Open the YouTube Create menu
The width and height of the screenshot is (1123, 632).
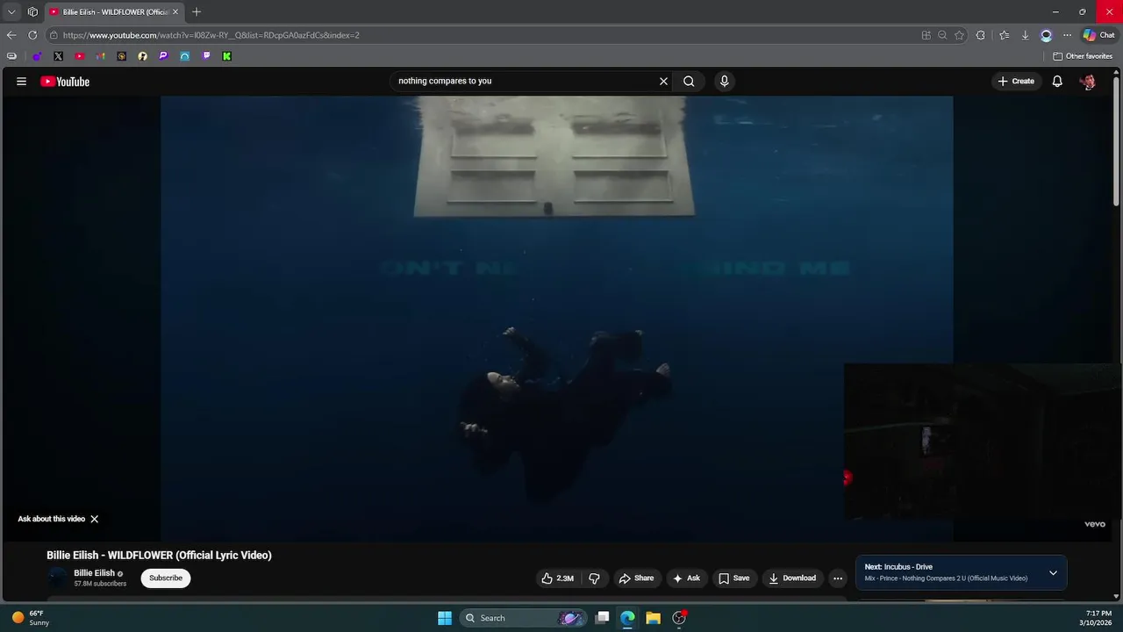point(1016,81)
